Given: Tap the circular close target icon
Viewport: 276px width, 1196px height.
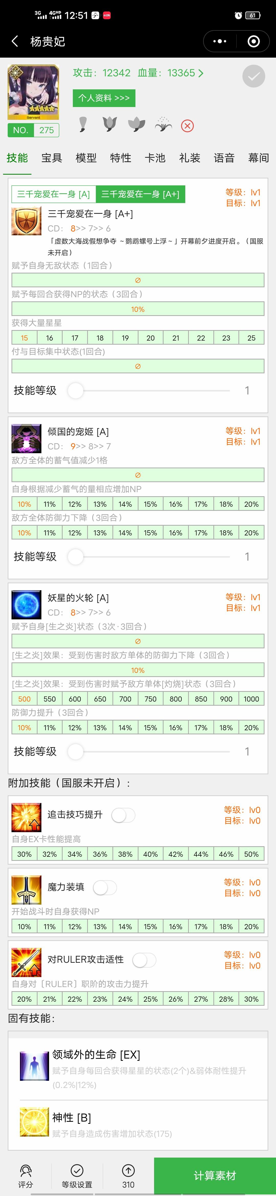Looking at the screenshot, I should pyautogui.click(x=253, y=41).
